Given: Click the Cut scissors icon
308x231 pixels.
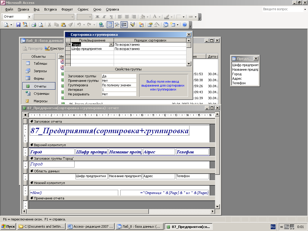Looking at the screenshot, I should tap(50, 25).
